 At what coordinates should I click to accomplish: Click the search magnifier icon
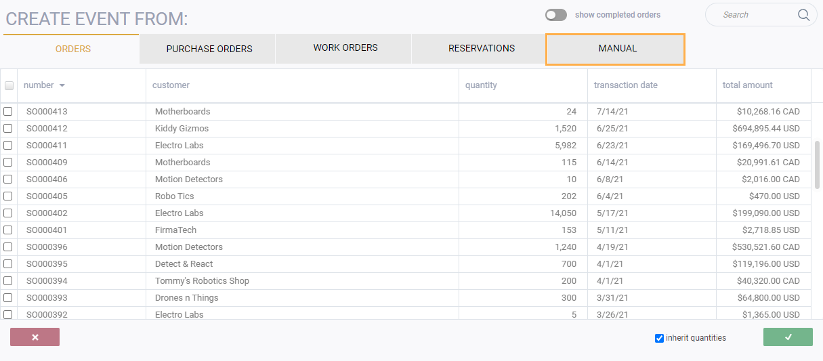[803, 15]
